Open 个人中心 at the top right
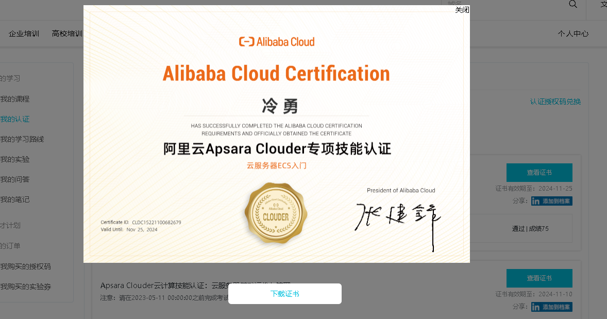This screenshot has height=319, width=607. pyautogui.click(x=572, y=33)
